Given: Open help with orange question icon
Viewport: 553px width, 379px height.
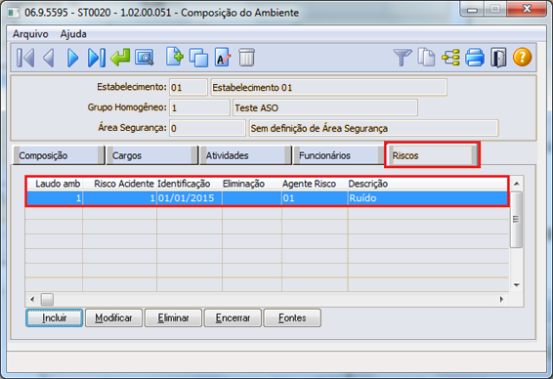Looking at the screenshot, I should [x=523, y=58].
